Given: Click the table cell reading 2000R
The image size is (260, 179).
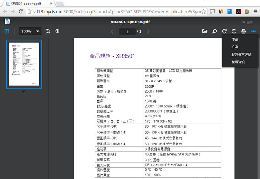Looking at the screenshot, I should [150, 86].
